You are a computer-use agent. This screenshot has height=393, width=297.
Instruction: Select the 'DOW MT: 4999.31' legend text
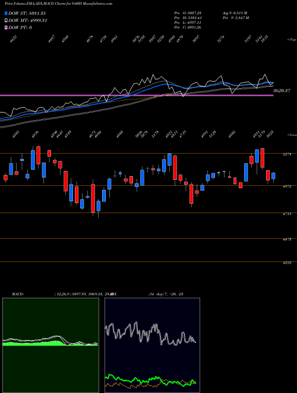pyautogui.click(x=28, y=21)
